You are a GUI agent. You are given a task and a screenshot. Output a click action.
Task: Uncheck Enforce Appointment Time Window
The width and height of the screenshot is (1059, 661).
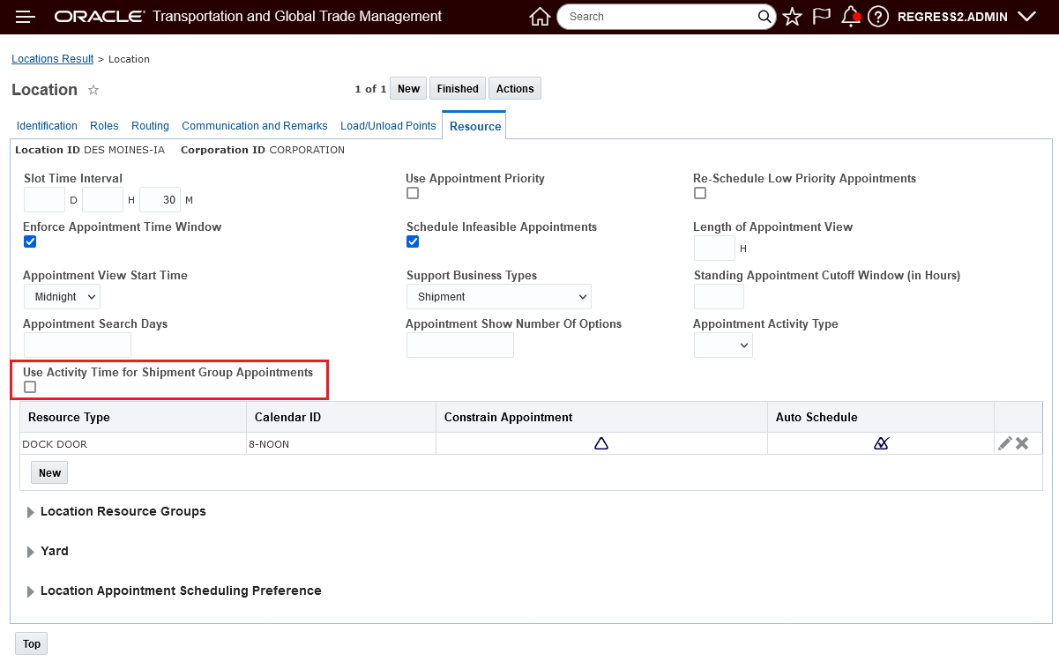coord(30,242)
